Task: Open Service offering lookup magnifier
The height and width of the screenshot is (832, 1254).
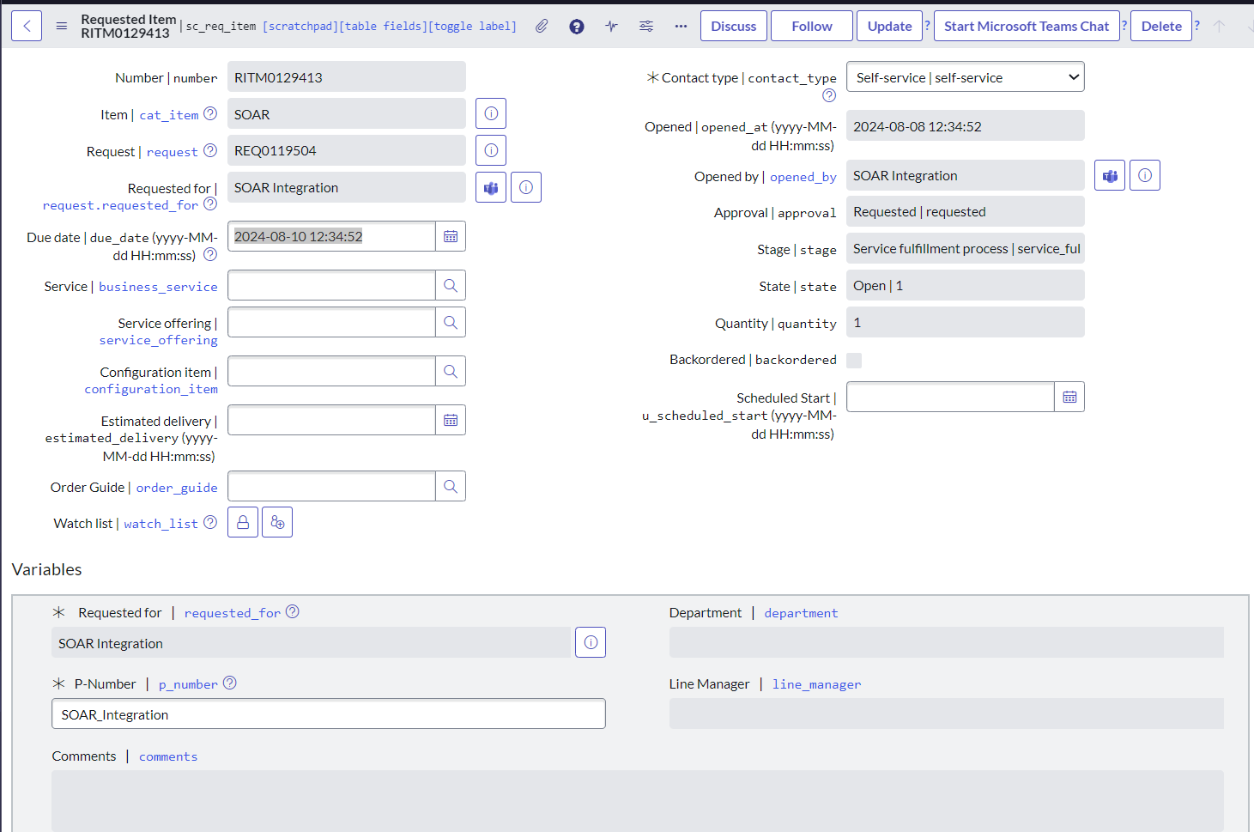Action: 451,322
